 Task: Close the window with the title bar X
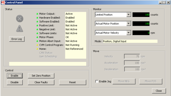(x=168, y=2)
